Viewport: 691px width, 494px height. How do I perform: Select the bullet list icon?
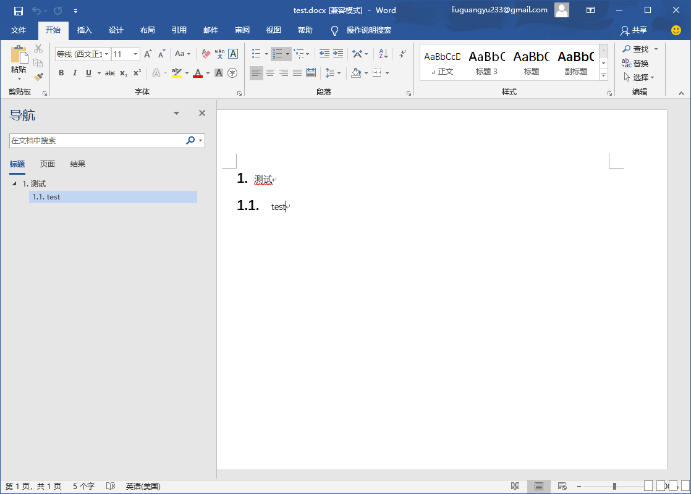[x=256, y=54]
